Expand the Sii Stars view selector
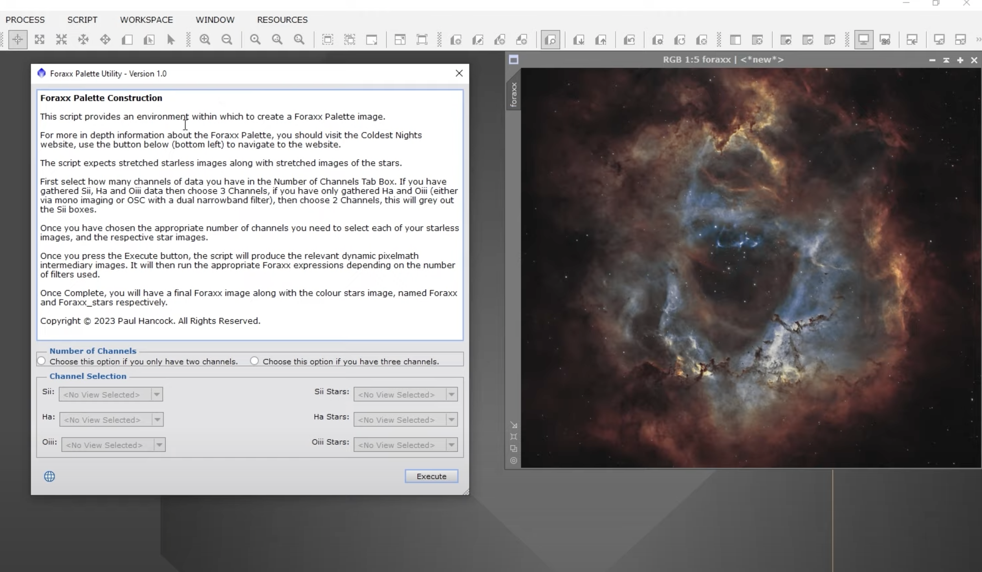The width and height of the screenshot is (982, 572). coord(451,394)
